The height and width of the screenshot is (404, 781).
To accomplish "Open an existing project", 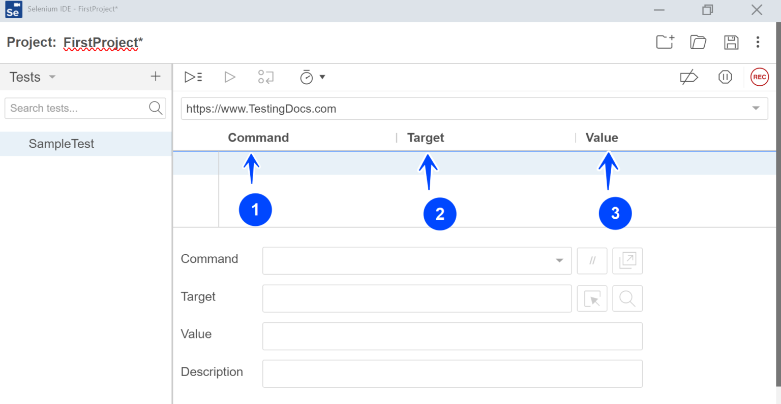I will (x=698, y=42).
